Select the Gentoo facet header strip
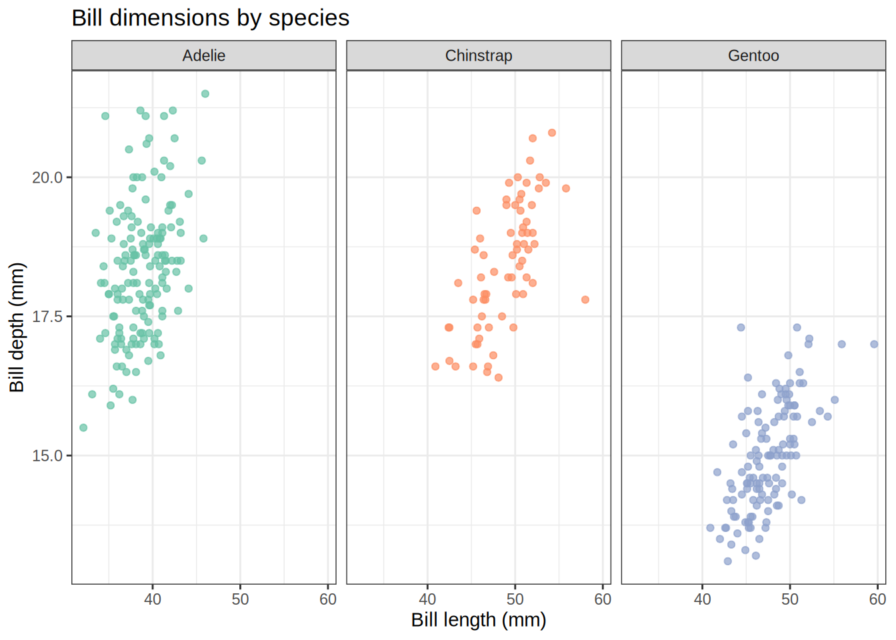The height and width of the screenshot is (640, 896). tap(753, 55)
